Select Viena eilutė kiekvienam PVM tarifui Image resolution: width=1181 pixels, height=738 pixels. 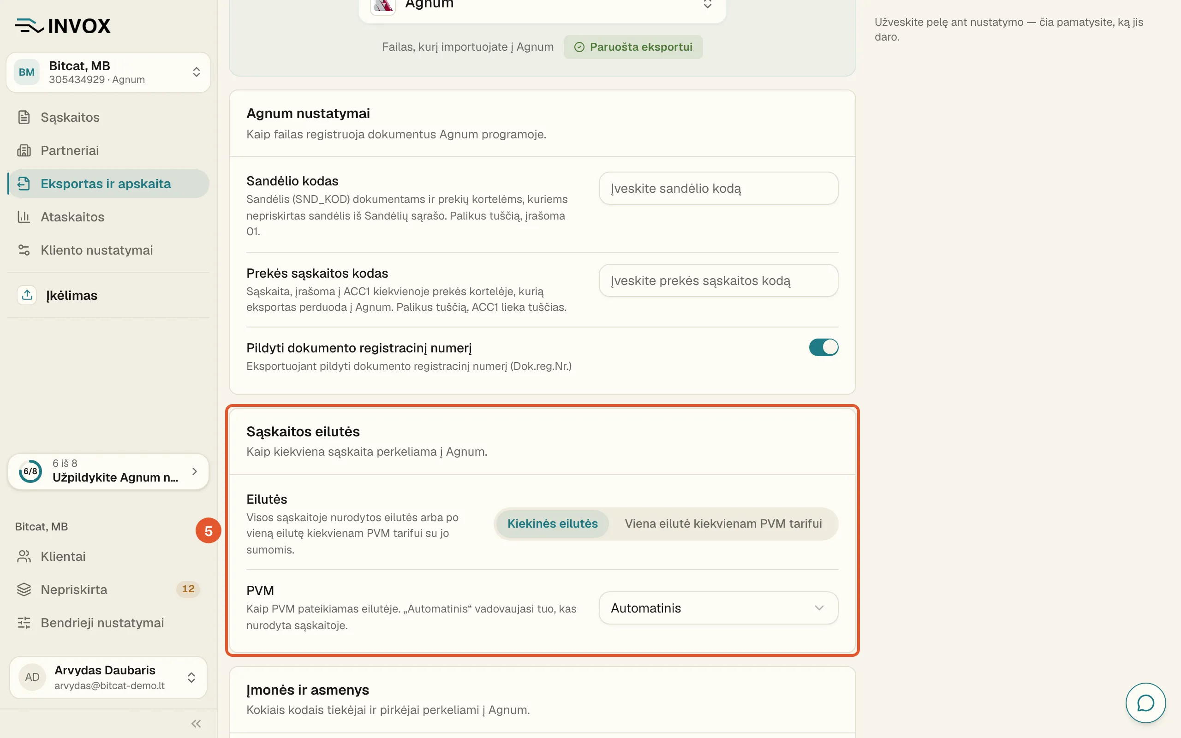tap(723, 524)
